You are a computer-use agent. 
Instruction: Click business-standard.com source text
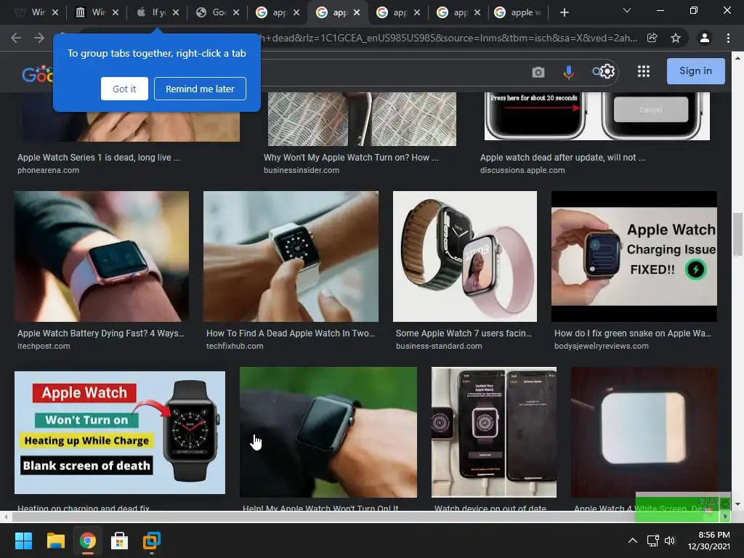coord(439,347)
